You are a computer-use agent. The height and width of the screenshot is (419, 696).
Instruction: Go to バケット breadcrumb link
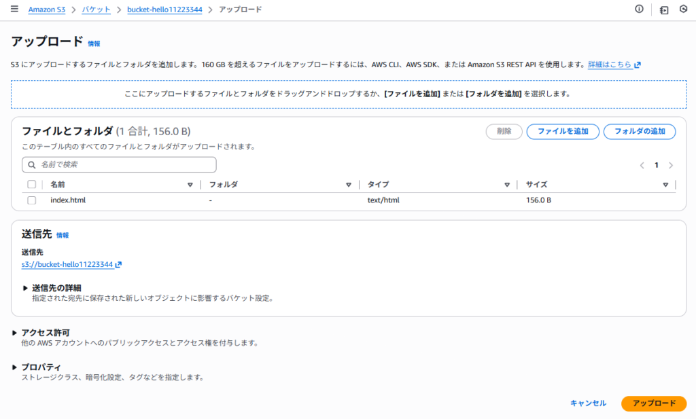point(96,10)
